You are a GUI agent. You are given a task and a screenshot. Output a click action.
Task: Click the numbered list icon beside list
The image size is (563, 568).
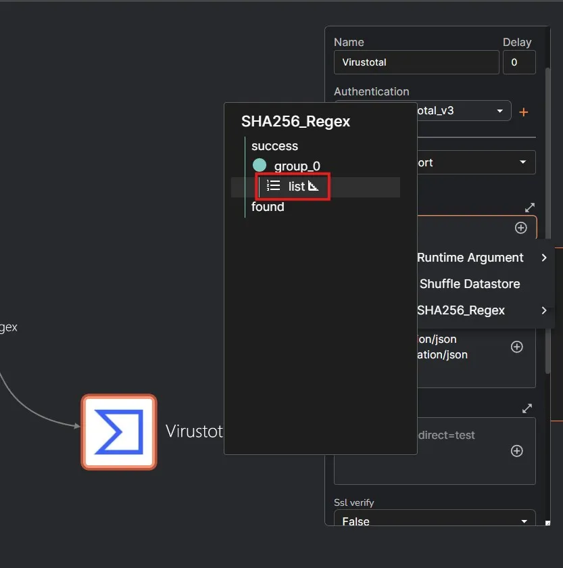273,186
